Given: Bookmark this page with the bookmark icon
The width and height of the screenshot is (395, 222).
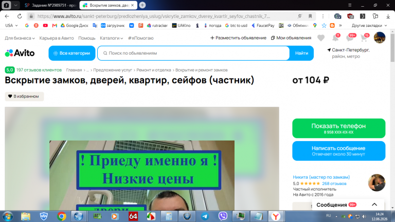Looking at the screenshot, I should point(310,16).
